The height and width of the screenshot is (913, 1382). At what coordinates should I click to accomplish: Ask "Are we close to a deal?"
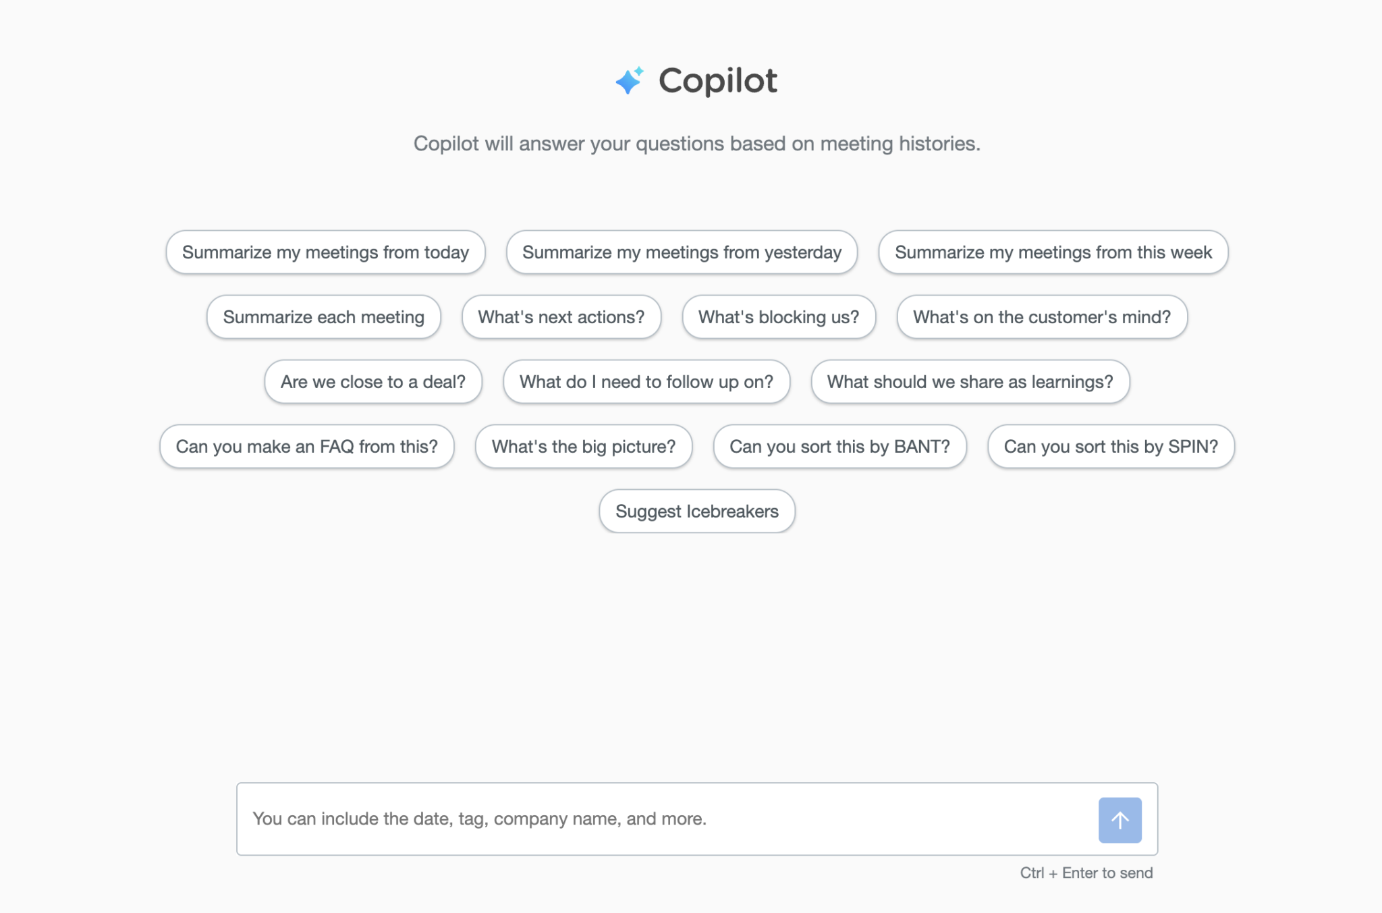click(x=373, y=381)
